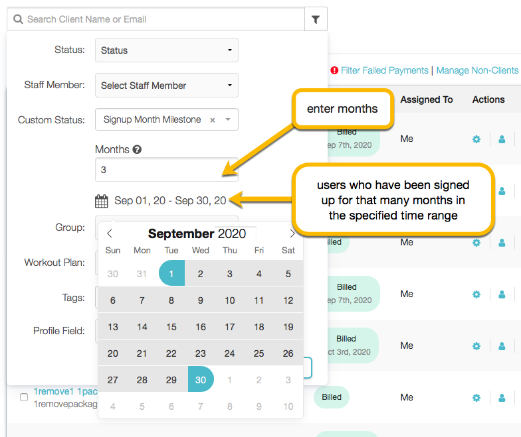Viewport: 521px width, 437px height.
Task: Select September 15 in the calendar
Action: 171,327
